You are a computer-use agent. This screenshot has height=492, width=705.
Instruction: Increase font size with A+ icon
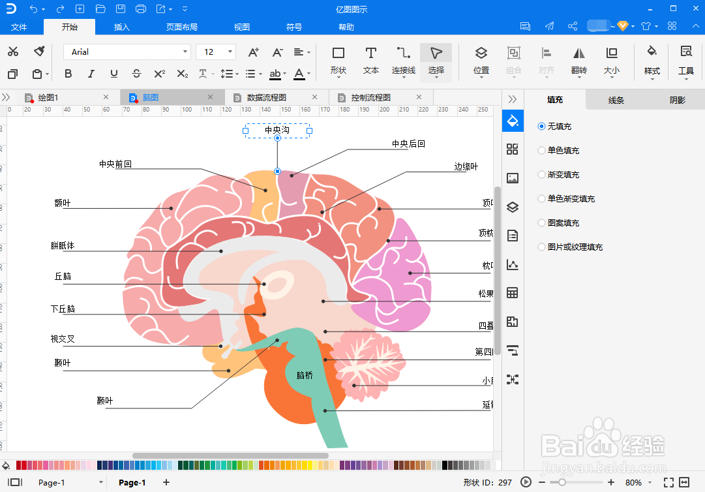point(254,52)
